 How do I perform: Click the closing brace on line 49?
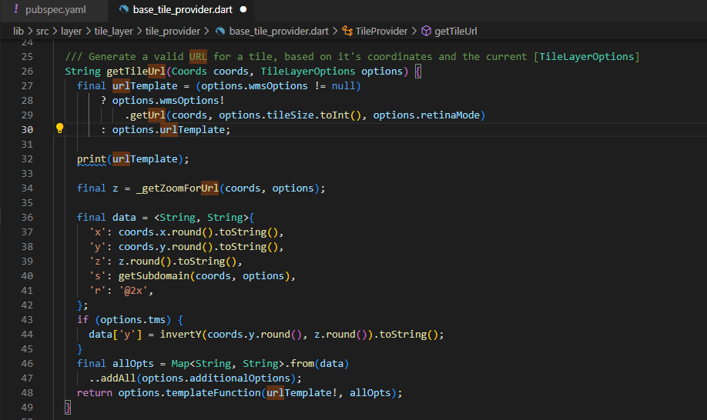[68, 408]
